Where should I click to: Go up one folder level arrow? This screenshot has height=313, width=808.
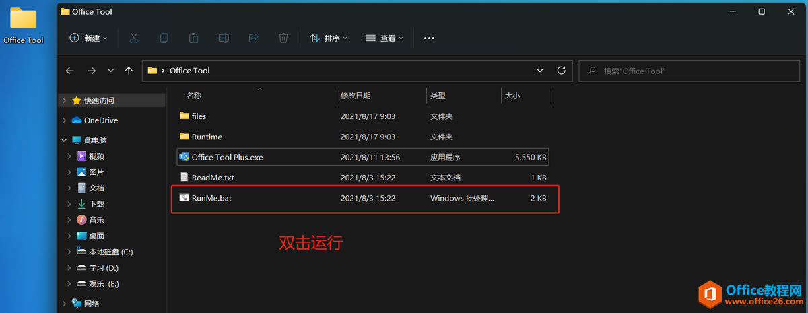tap(129, 70)
